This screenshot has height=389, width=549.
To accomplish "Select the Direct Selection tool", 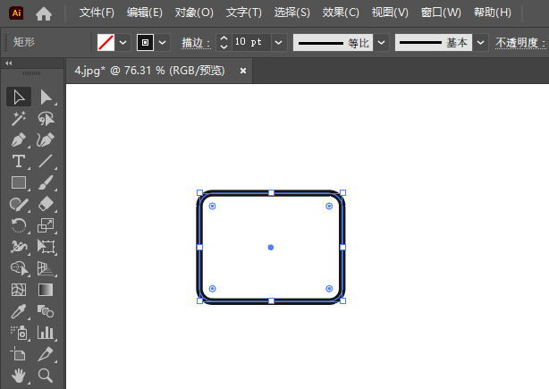I will [46, 97].
